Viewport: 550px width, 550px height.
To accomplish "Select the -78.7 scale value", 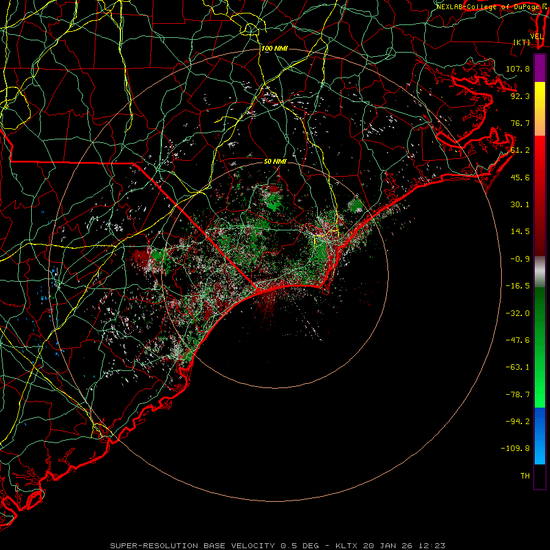I will (x=518, y=395).
